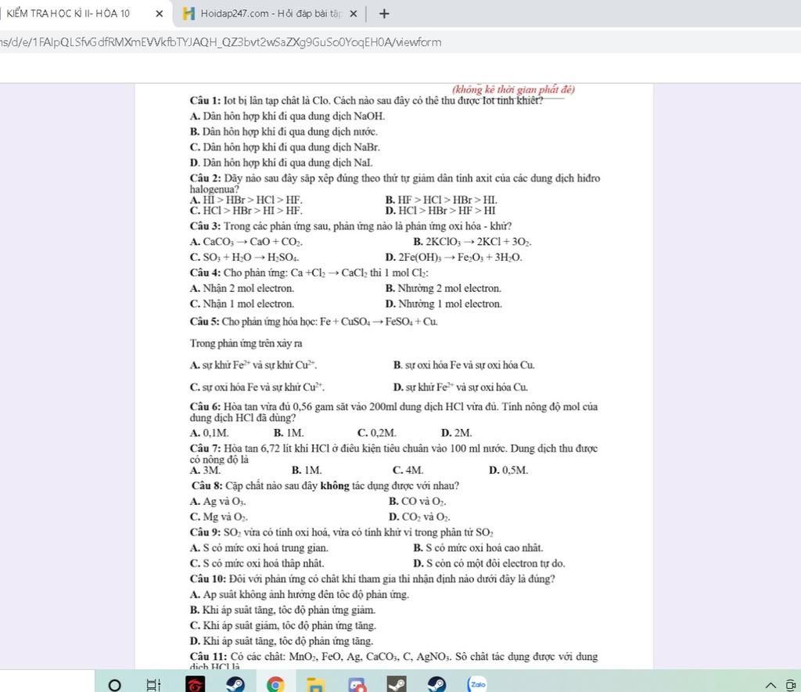Switch to the Hoidap247.com tab
The height and width of the screenshot is (692, 801).
click(x=271, y=14)
